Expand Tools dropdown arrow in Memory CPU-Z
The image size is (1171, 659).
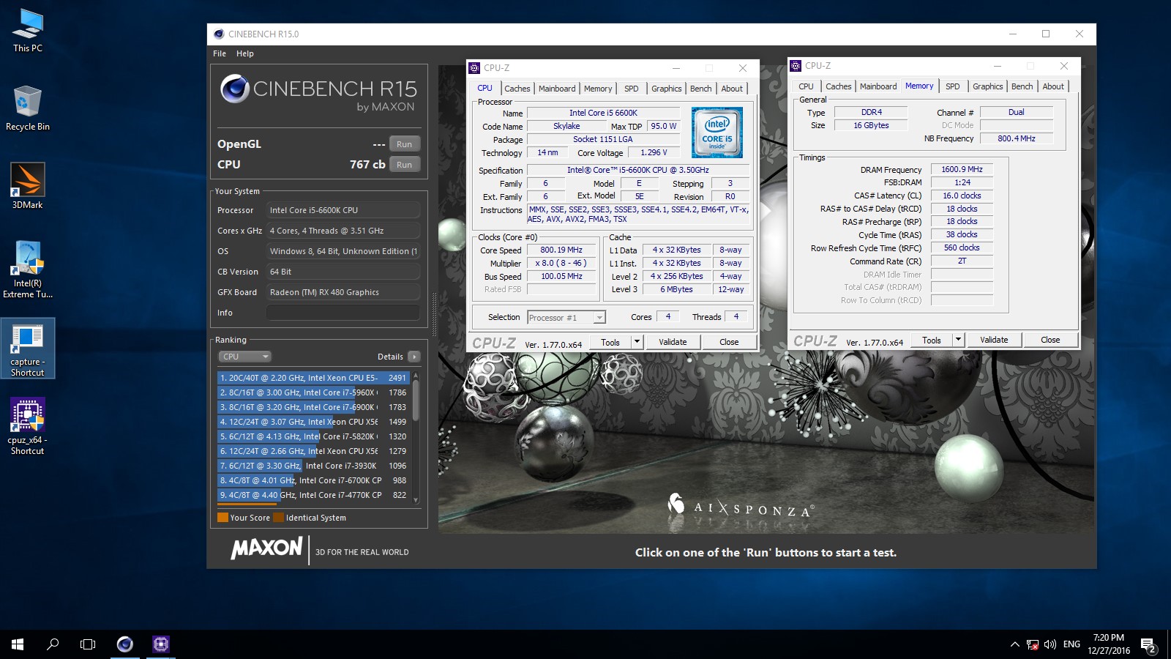coord(958,340)
